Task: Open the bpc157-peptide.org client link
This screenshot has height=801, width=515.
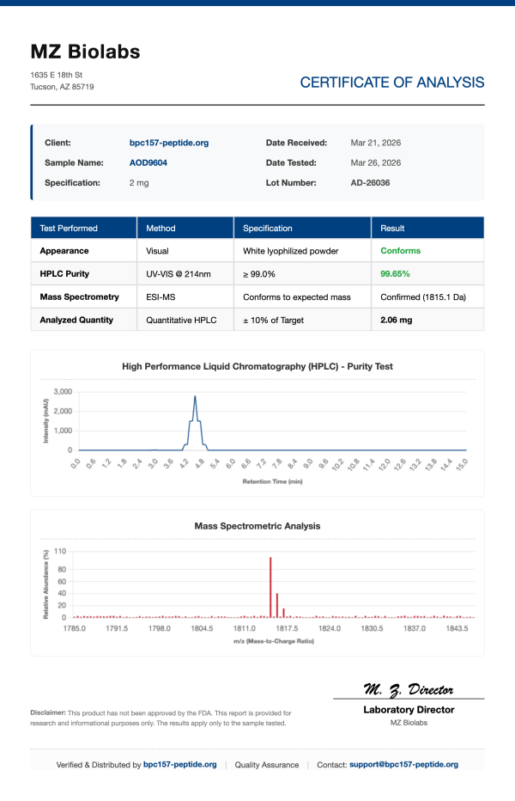Action: point(169,143)
